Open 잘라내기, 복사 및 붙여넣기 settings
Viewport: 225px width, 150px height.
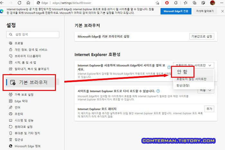(x=29, y=69)
